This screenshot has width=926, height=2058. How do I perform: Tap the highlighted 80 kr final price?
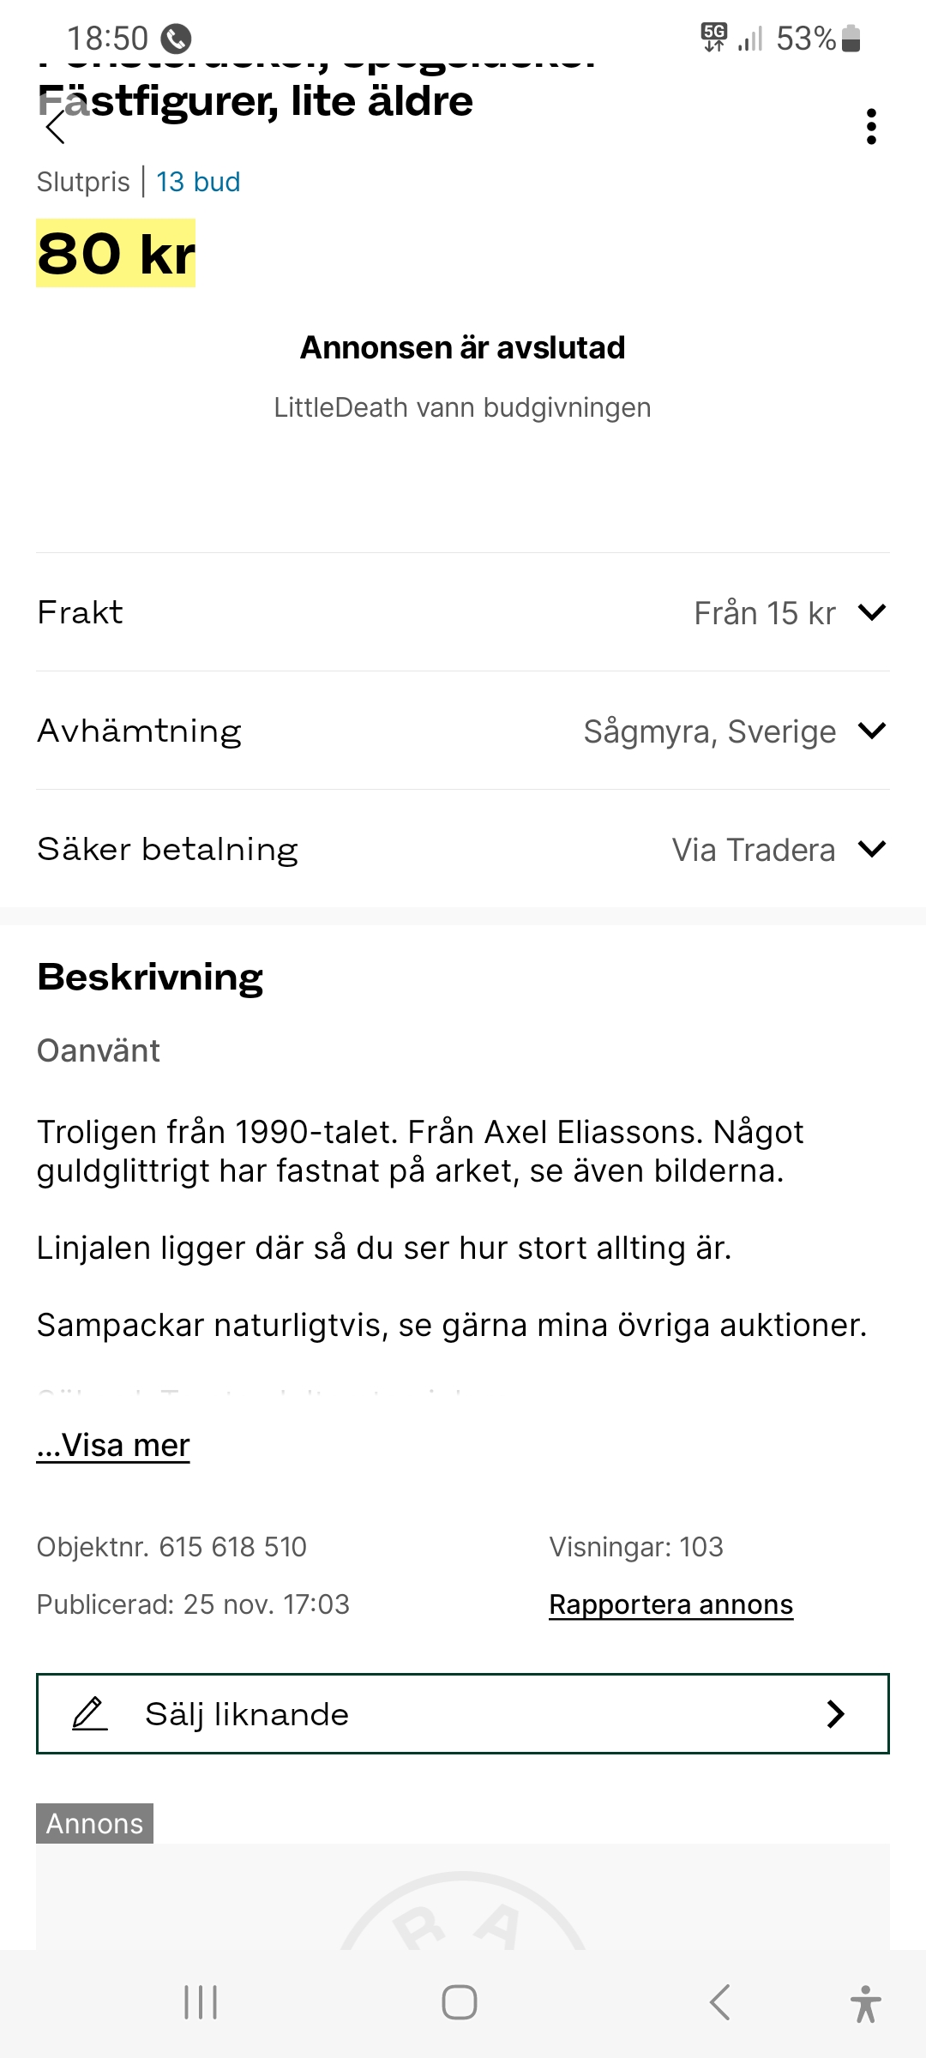pos(116,254)
